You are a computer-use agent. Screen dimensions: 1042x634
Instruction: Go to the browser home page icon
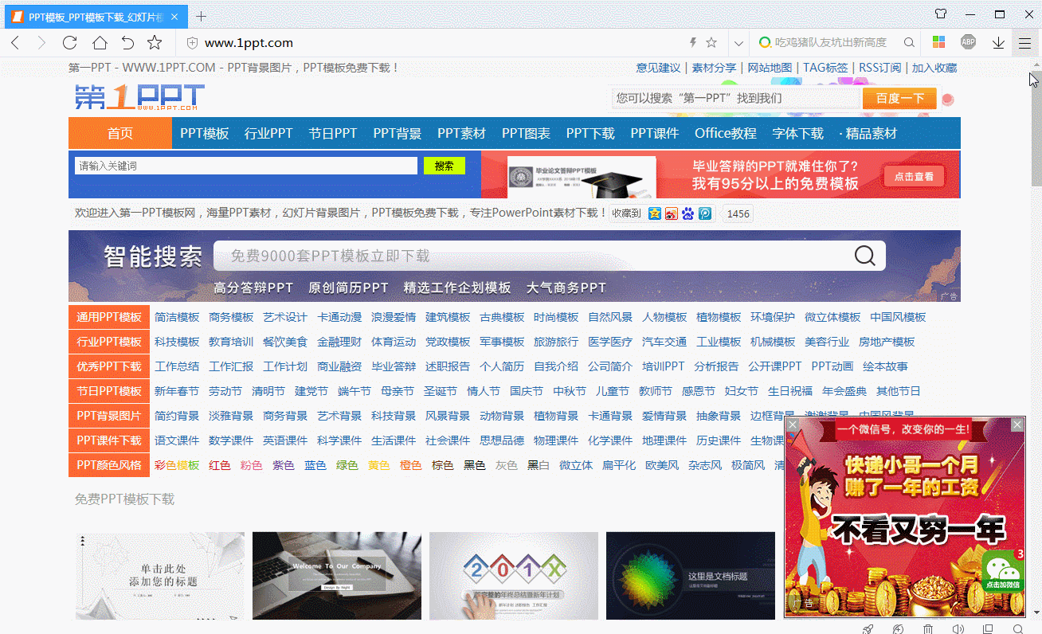coord(99,43)
